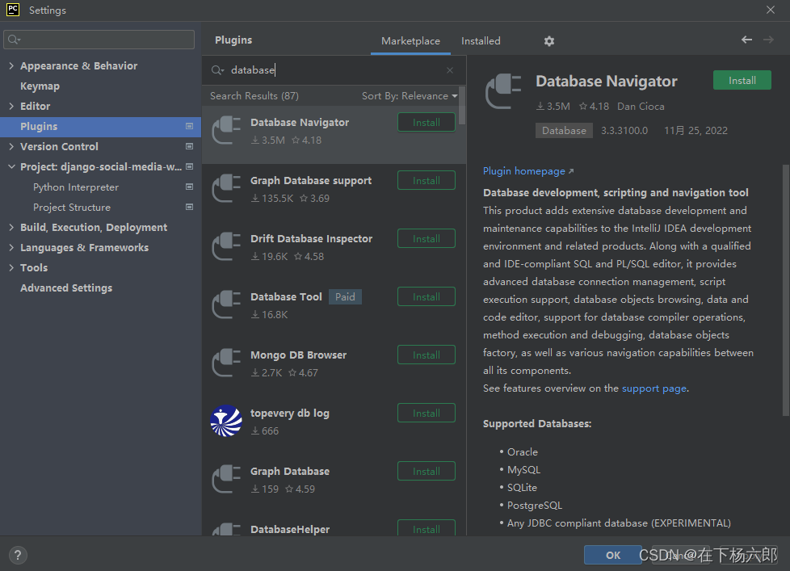Image resolution: width=790 pixels, height=571 pixels.
Task: Click the Drift Database Inspector name
Action: pyautogui.click(x=311, y=239)
